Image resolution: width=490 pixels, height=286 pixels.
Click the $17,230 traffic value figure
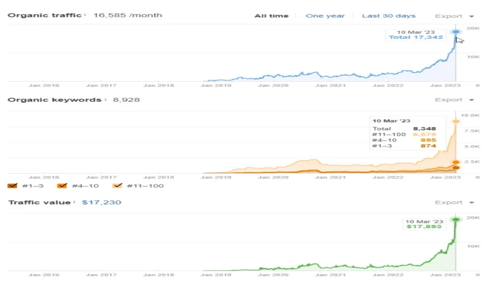101,203
